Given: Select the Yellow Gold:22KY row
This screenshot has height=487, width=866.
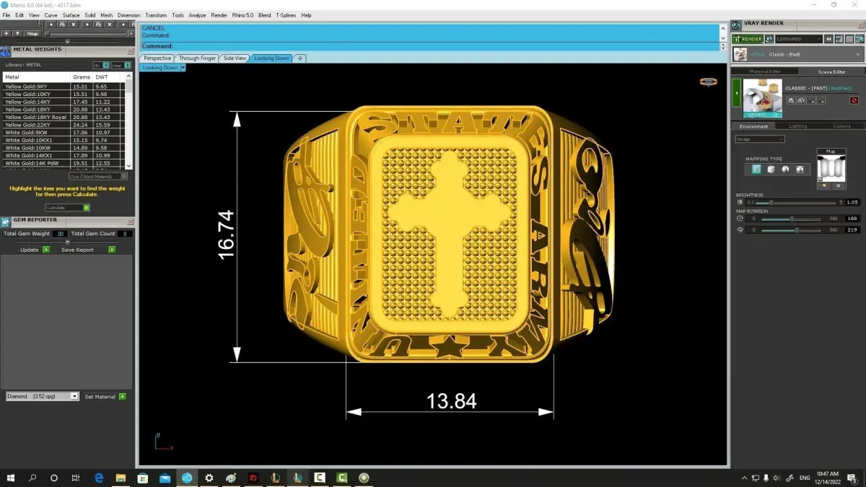Looking at the screenshot, I should (64, 125).
